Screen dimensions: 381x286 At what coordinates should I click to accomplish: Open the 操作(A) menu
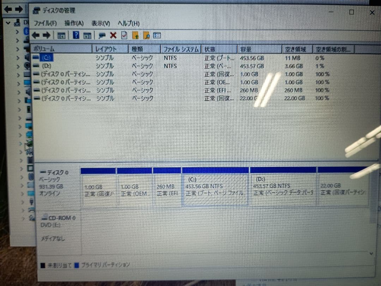[74, 23]
